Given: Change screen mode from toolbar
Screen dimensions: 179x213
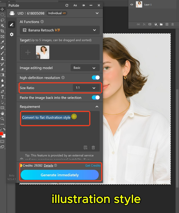Looking at the screenshot, I should point(2,147).
